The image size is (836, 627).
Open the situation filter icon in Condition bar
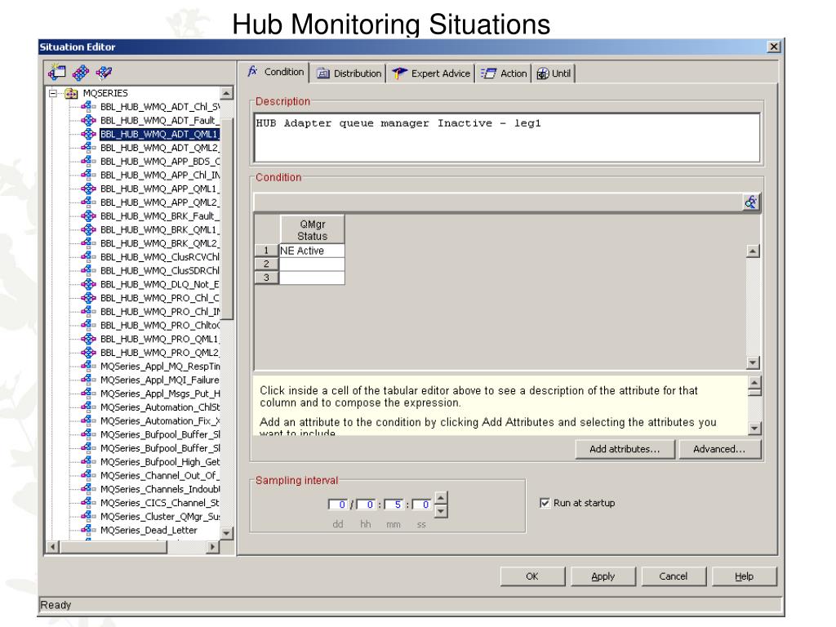coord(751,202)
